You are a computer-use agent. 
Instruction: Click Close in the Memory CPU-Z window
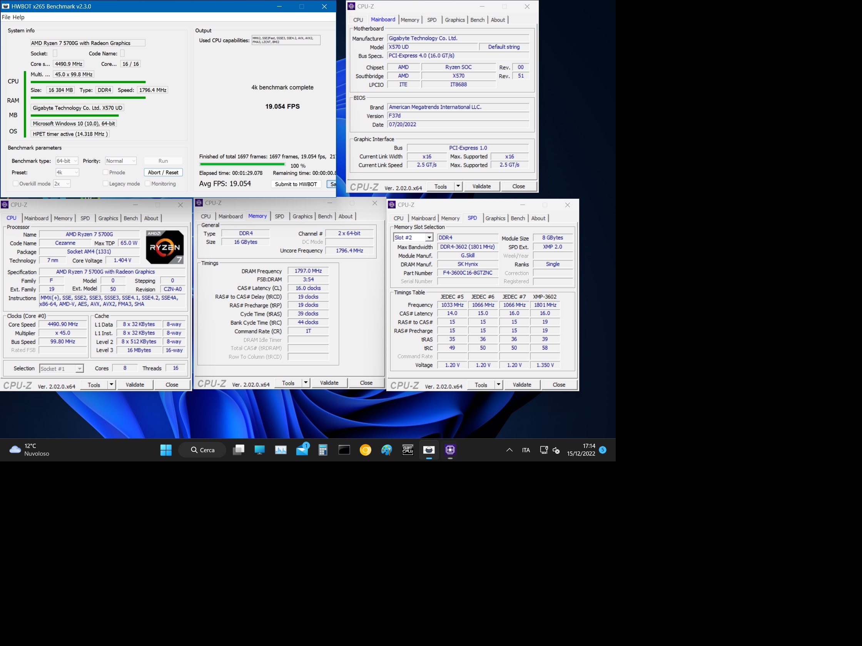[366, 383]
